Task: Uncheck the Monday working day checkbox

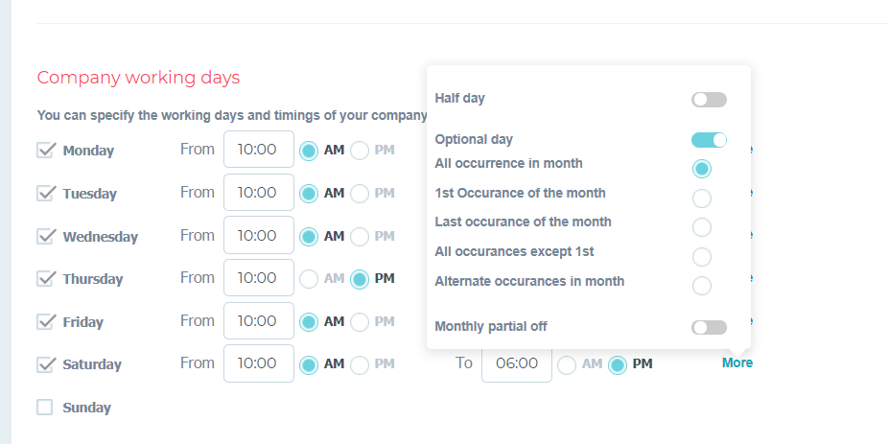Action: [45, 150]
